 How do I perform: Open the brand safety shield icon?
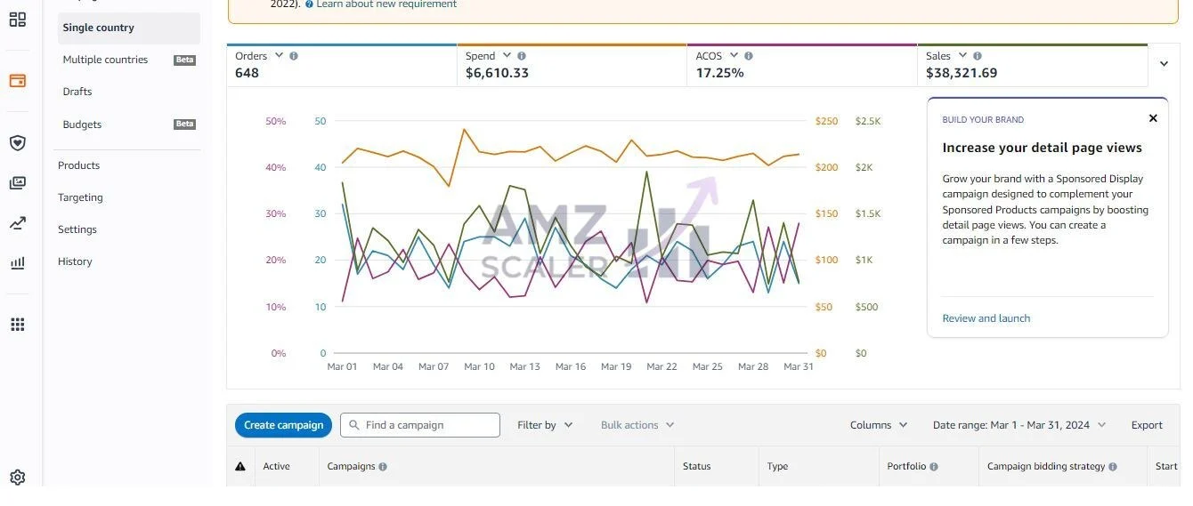click(18, 142)
